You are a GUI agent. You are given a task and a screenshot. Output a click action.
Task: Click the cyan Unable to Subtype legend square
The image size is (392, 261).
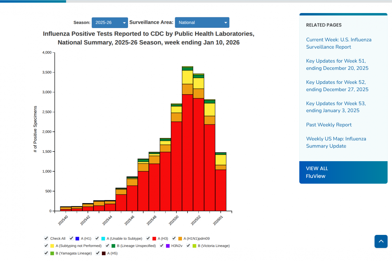103,238
